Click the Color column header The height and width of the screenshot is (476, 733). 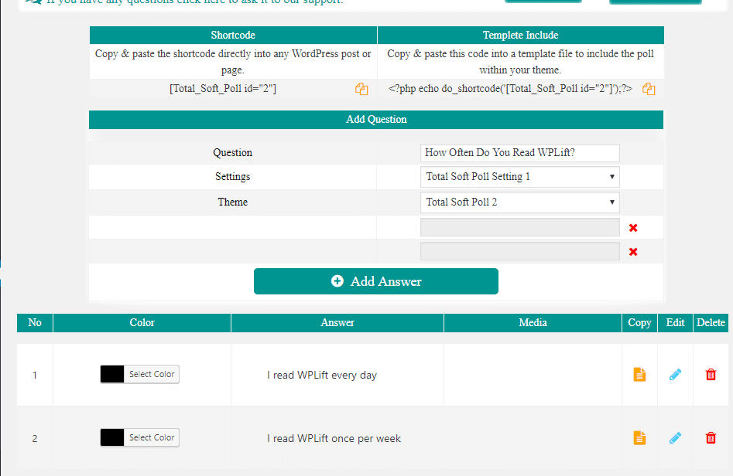coord(142,322)
